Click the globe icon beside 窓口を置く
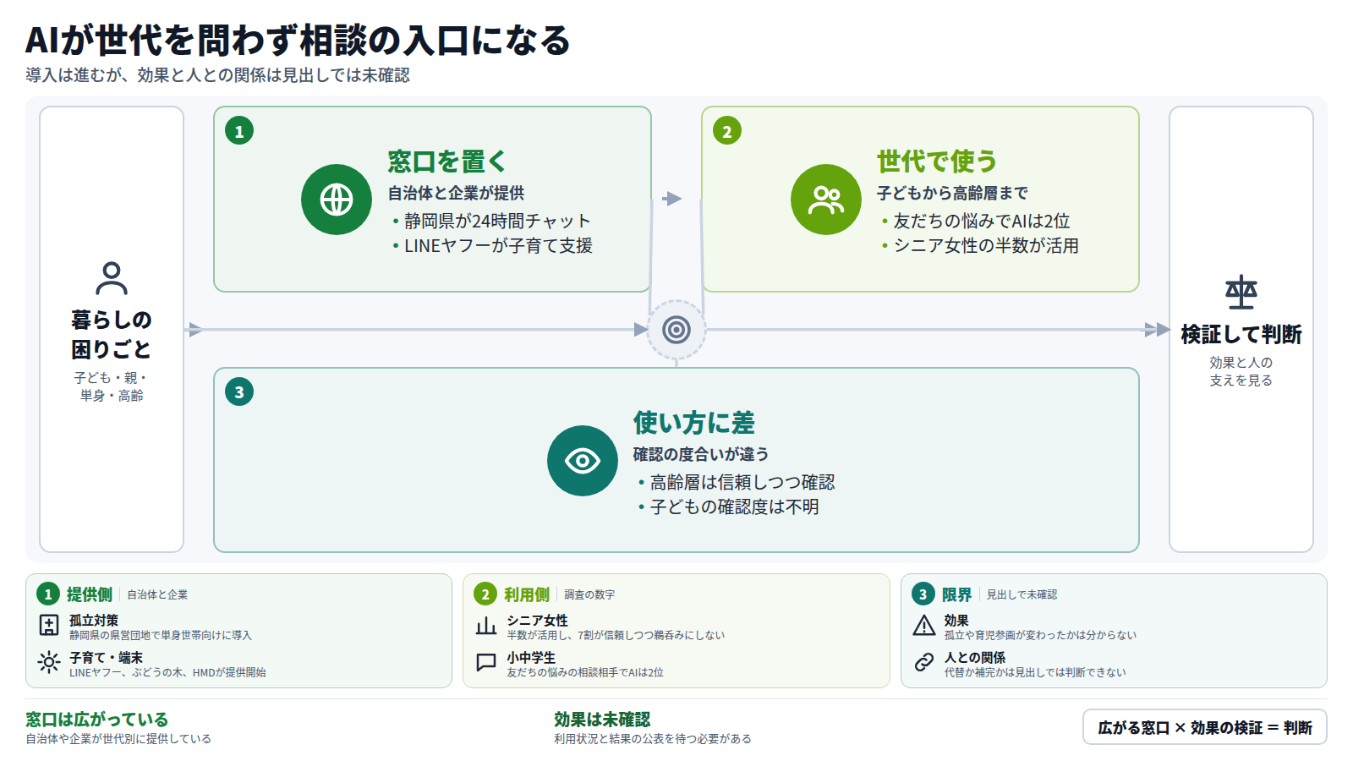The image size is (1353, 761). (337, 200)
